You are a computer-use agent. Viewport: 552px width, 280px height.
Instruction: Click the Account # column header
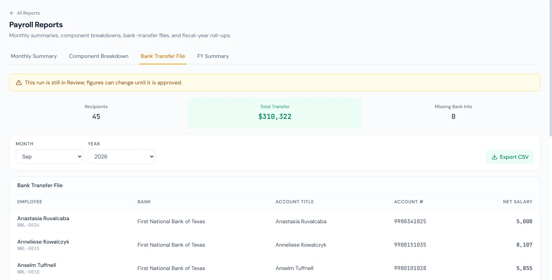(x=409, y=202)
